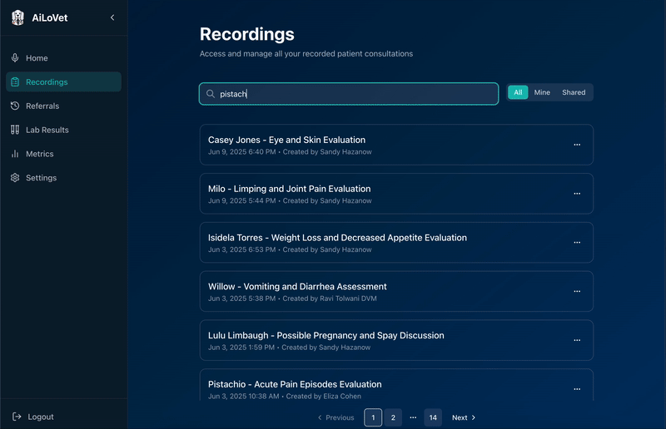666x429 pixels.
Task: Open Metrics via the bar chart icon
Action: click(x=15, y=154)
